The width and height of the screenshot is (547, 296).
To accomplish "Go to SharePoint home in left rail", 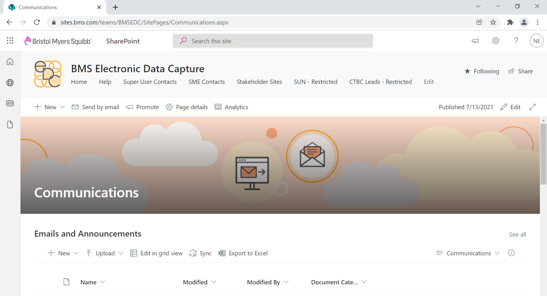I will tap(10, 61).
